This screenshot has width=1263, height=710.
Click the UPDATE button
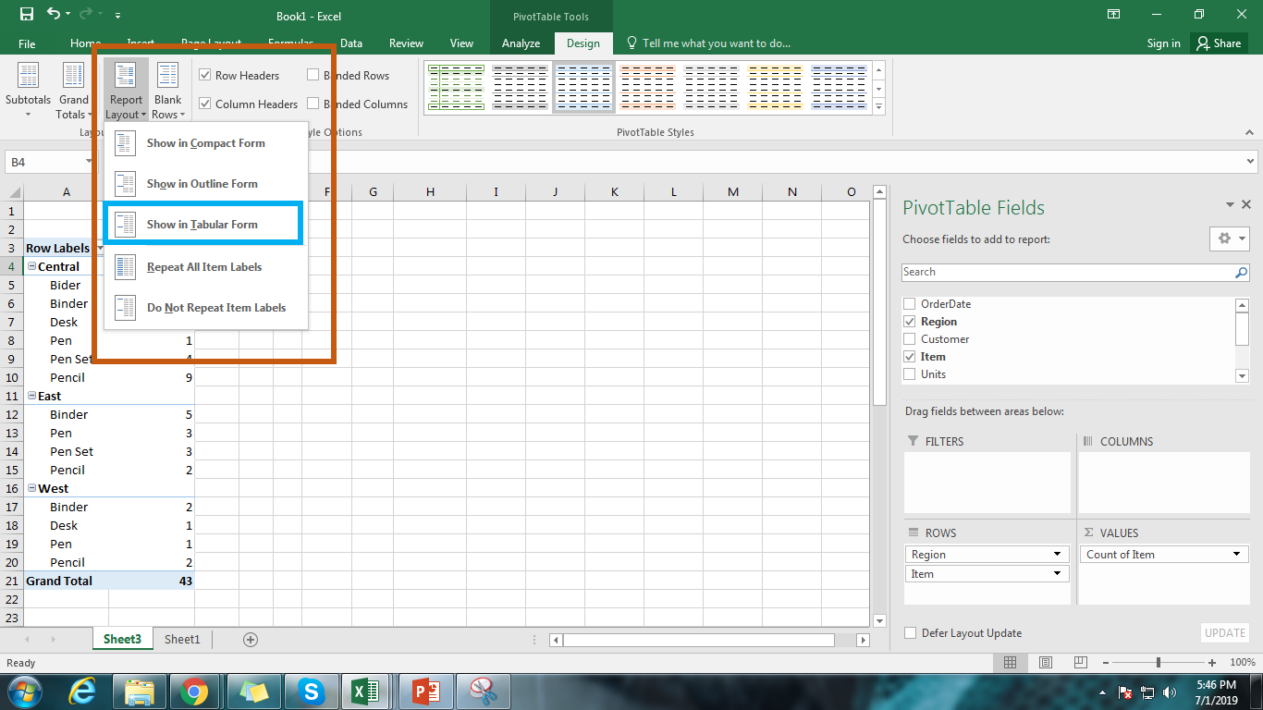(x=1225, y=633)
